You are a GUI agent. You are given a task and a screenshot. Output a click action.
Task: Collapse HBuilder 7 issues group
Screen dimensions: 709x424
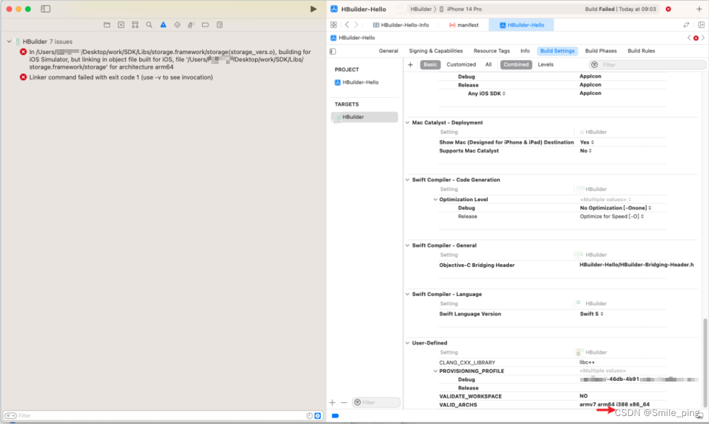9,42
